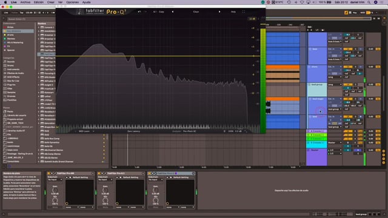Open the Apple menu

click(x=5, y=2)
